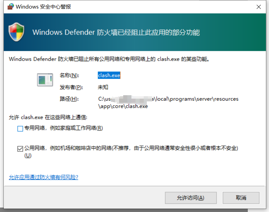This screenshot has height=212, width=269.
Task: Click the (U) accelerator under public network
Action: [x=28, y=155]
